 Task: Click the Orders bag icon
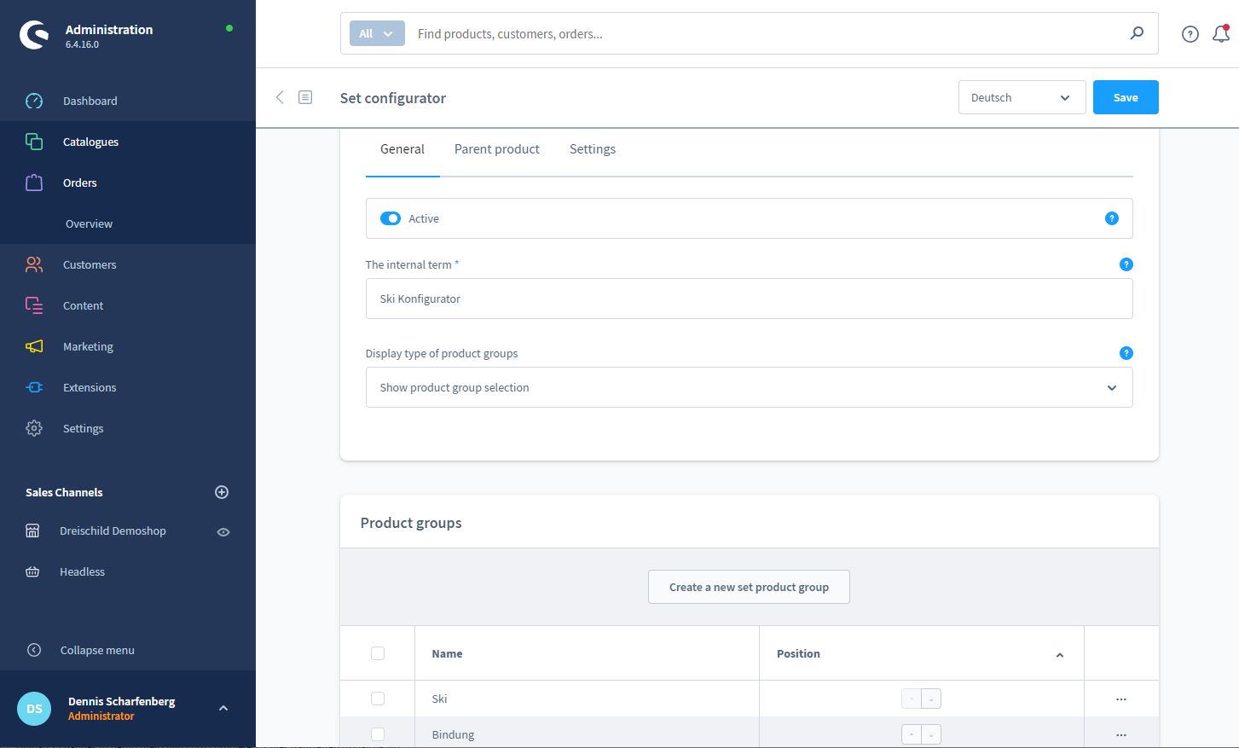coord(34,183)
